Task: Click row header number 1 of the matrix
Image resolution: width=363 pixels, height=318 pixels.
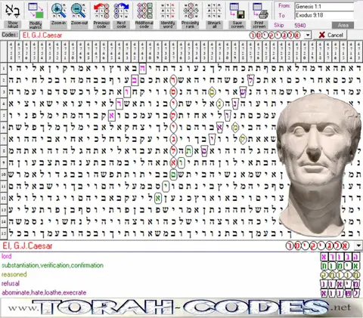Action: (4, 68)
